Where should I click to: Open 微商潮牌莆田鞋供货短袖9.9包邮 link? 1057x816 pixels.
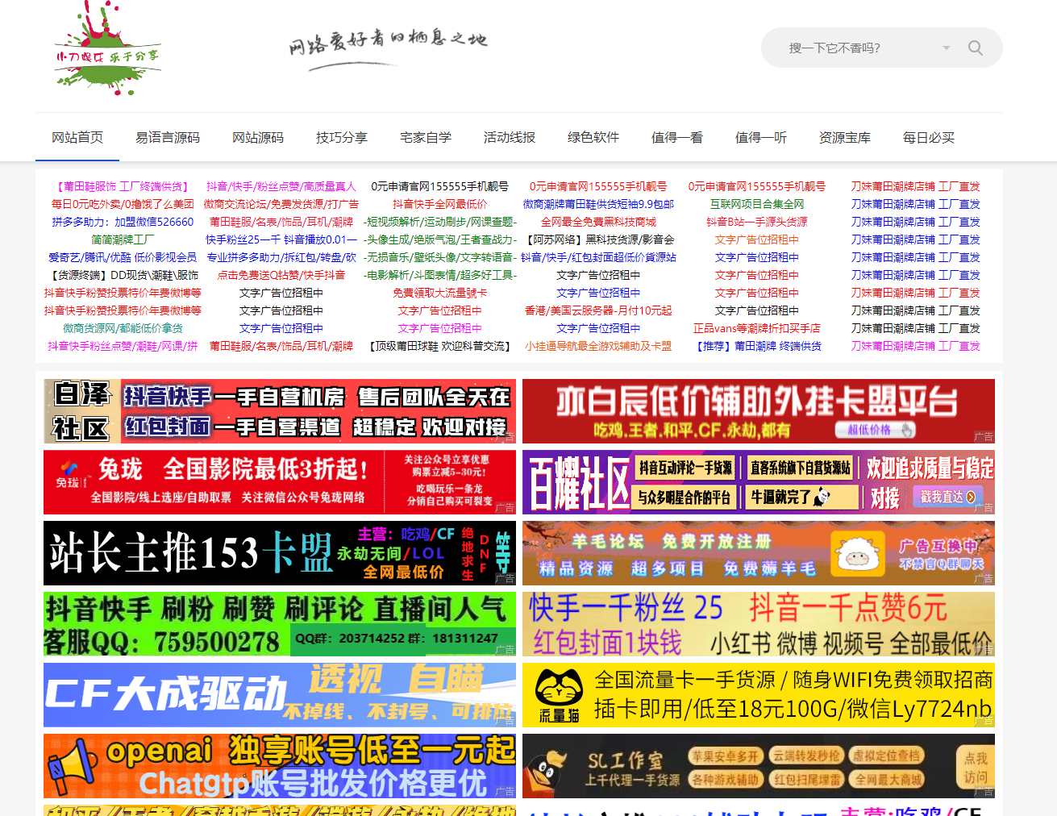[598, 204]
